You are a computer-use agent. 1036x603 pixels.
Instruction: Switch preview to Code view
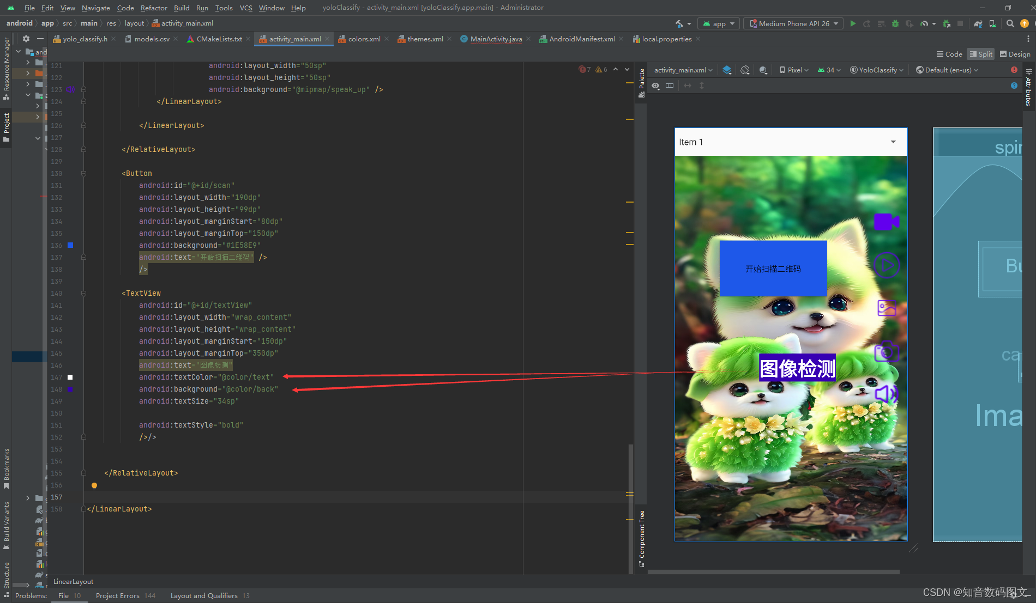click(949, 54)
